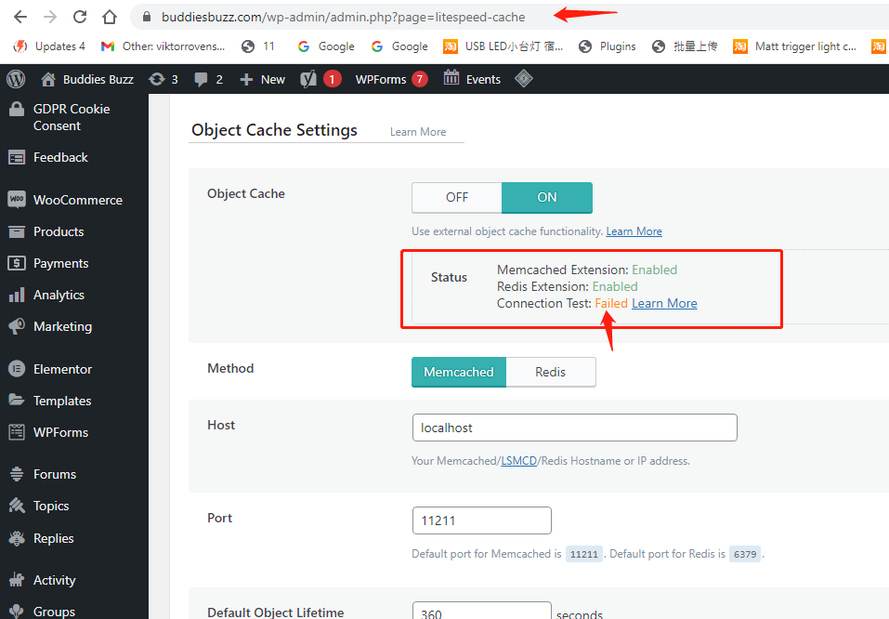Screen dimensions: 889x619
Task: Open the LiteSpeed Cache diamond icon
Action: [524, 79]
